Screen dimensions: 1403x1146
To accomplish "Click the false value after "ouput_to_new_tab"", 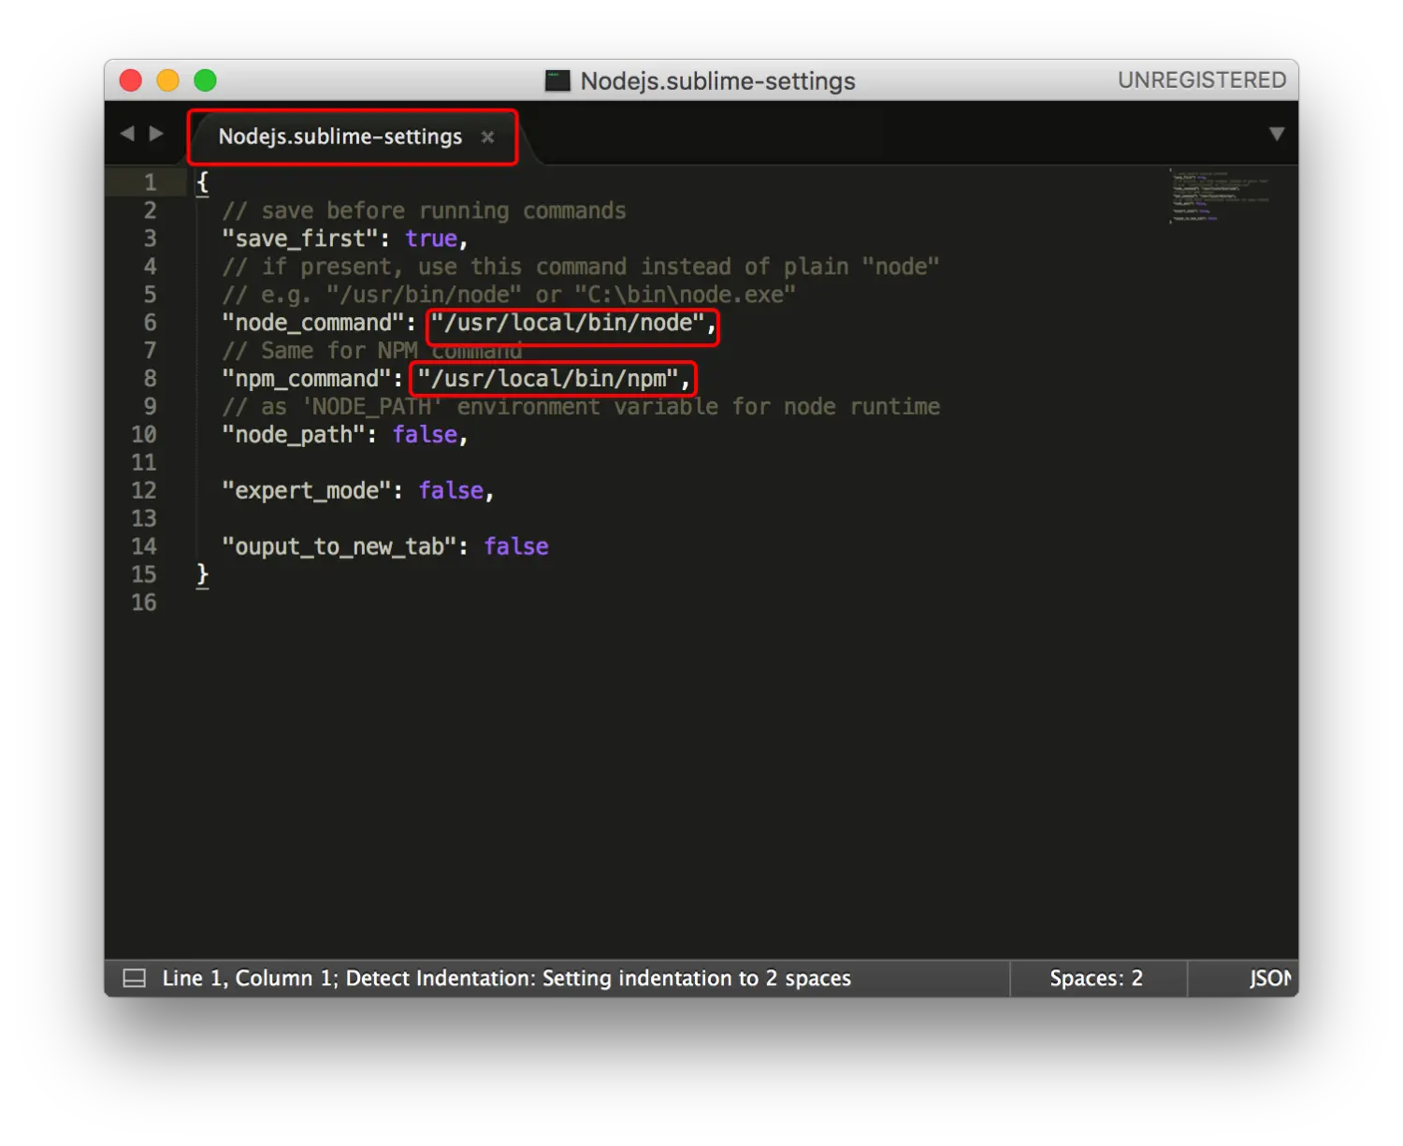I will pyautogui.click(x=516, y=546).
